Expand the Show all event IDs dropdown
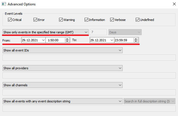 coord(120,50)
